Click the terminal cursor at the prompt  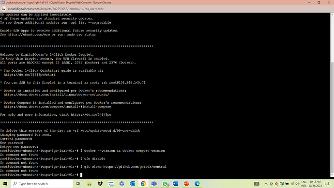tap(81, 175)
